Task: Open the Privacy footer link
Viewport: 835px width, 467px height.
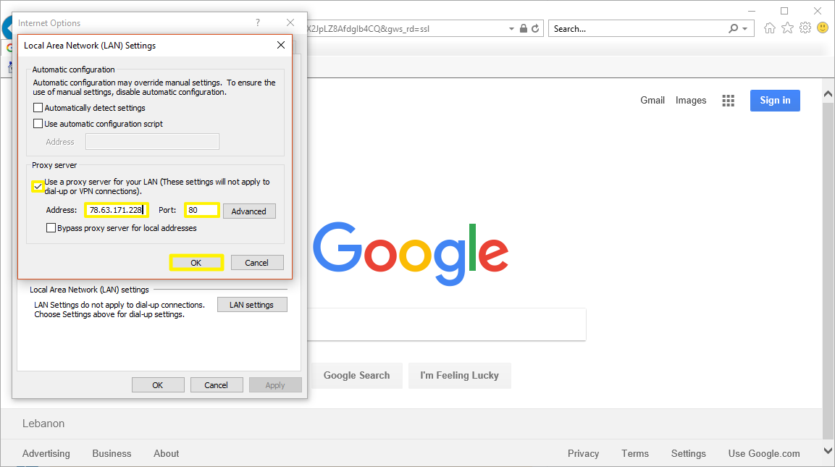Action: (x=583, y=454)
